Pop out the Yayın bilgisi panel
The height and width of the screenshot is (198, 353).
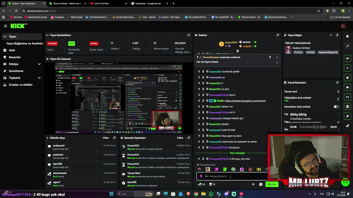pyautogui.click(x=337, y=35)
